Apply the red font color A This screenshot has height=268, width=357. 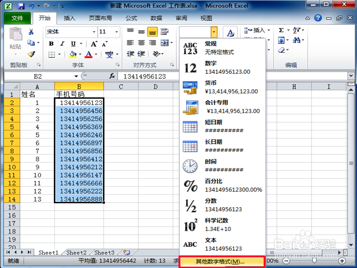coord(89,54)
